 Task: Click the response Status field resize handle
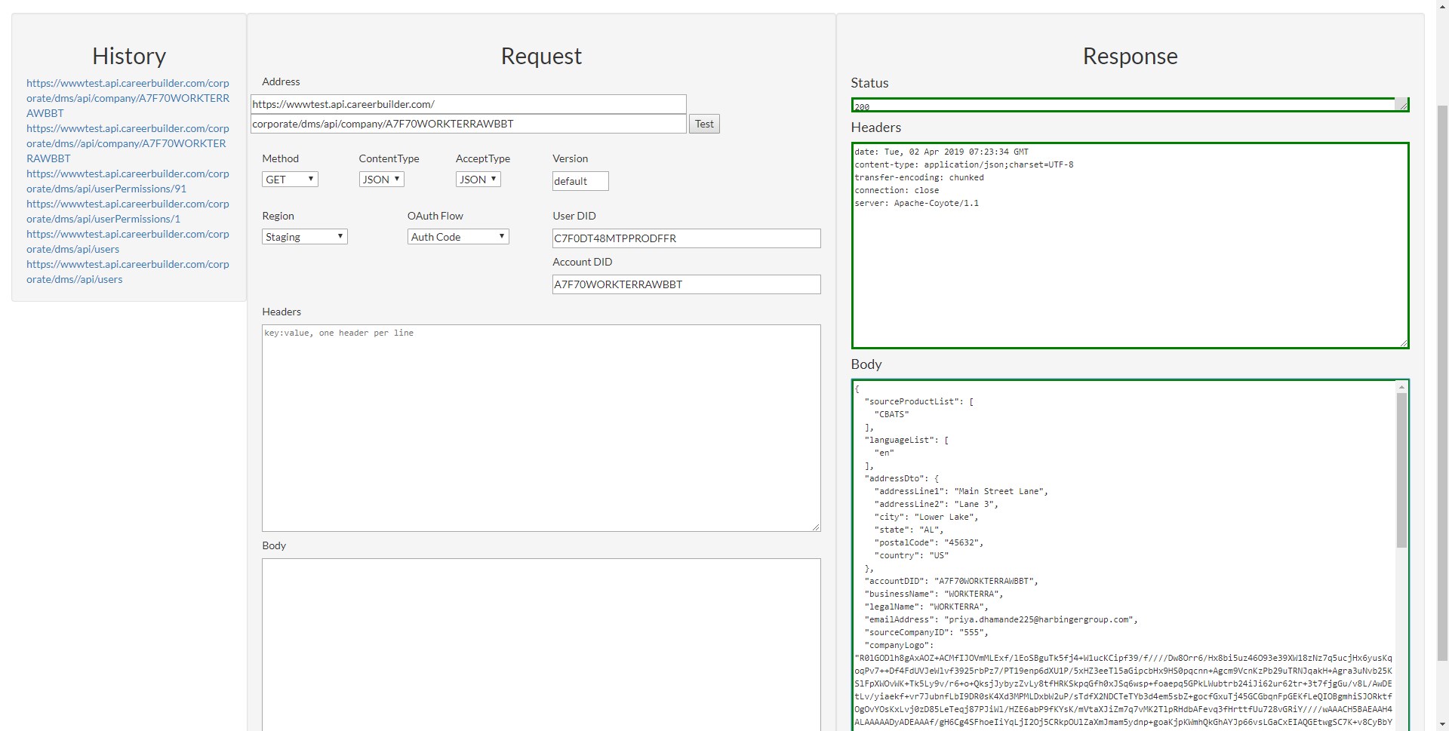[x=1403, y=106]
